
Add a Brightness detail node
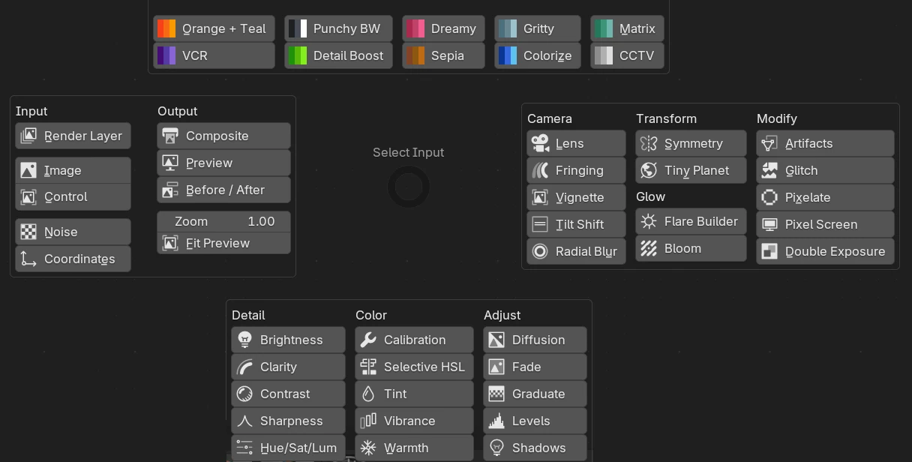coord(288,340)
